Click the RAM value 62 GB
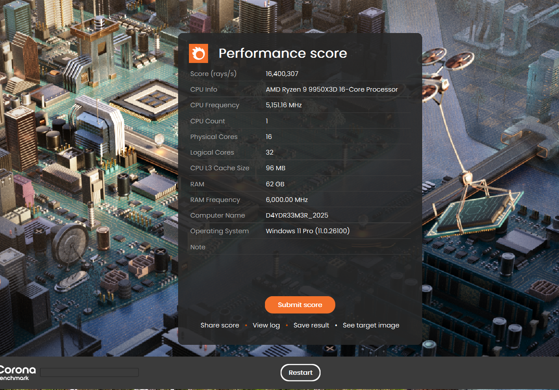The width and height of the screenshot is (559, 390). pos(275,184)
